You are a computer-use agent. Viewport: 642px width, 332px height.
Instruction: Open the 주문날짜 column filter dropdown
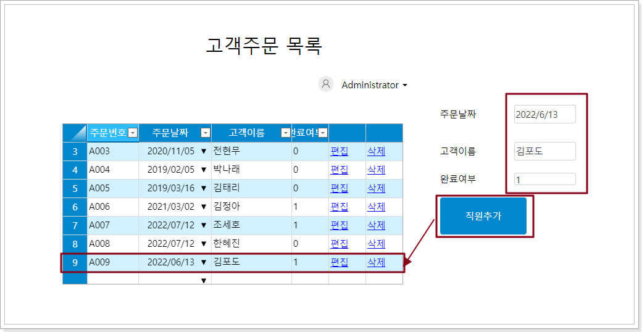[x=206, y=133]
